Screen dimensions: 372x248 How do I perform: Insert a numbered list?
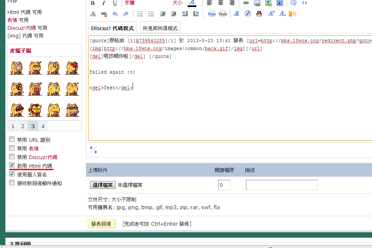pos(140,14)
